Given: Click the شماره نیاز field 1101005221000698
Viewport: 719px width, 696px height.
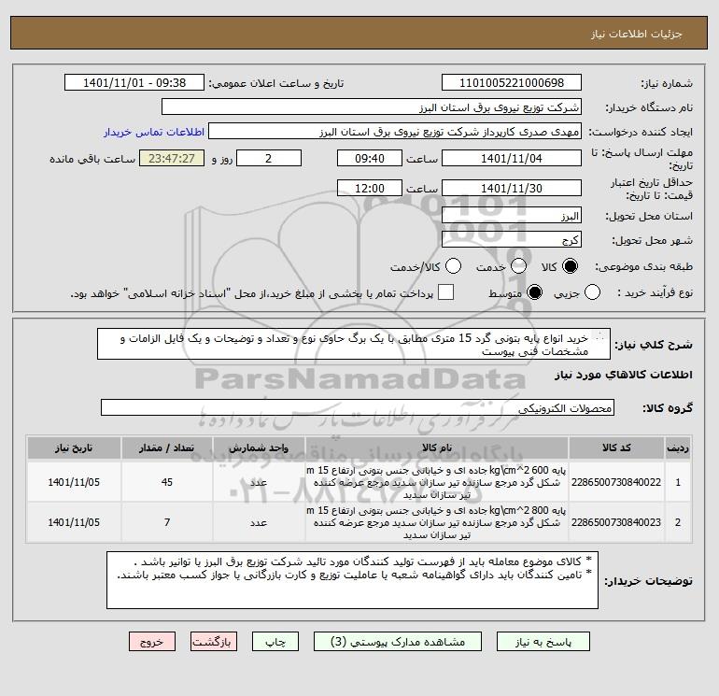Looking at the screenshot, I should coord(512,82).
